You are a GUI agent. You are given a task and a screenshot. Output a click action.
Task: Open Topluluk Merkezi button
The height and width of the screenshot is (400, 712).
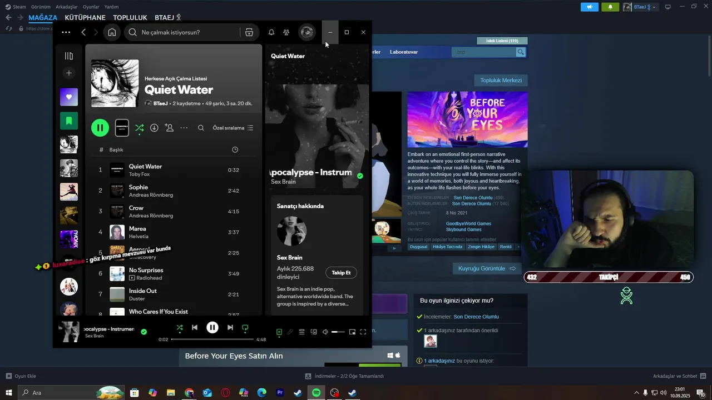pyautogui.click(x=501, y=80)
